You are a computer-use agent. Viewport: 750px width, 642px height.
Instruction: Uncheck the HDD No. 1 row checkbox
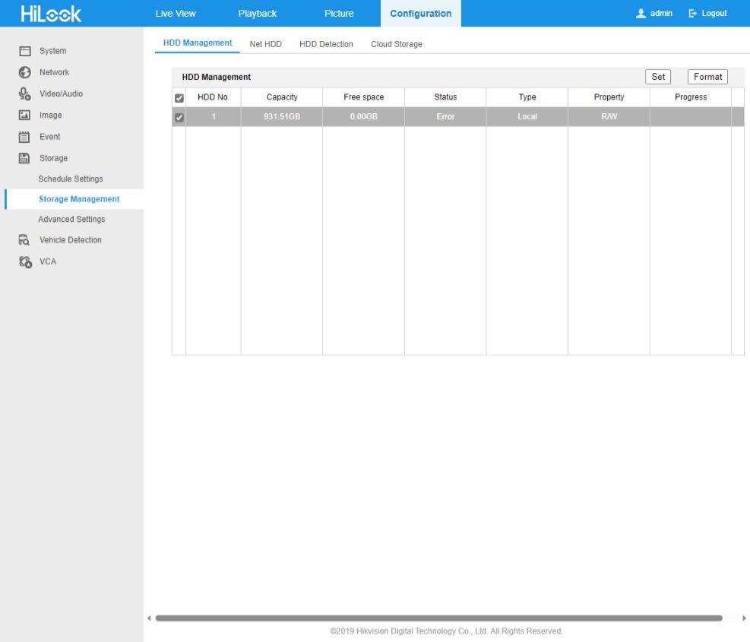pos(179,118)
